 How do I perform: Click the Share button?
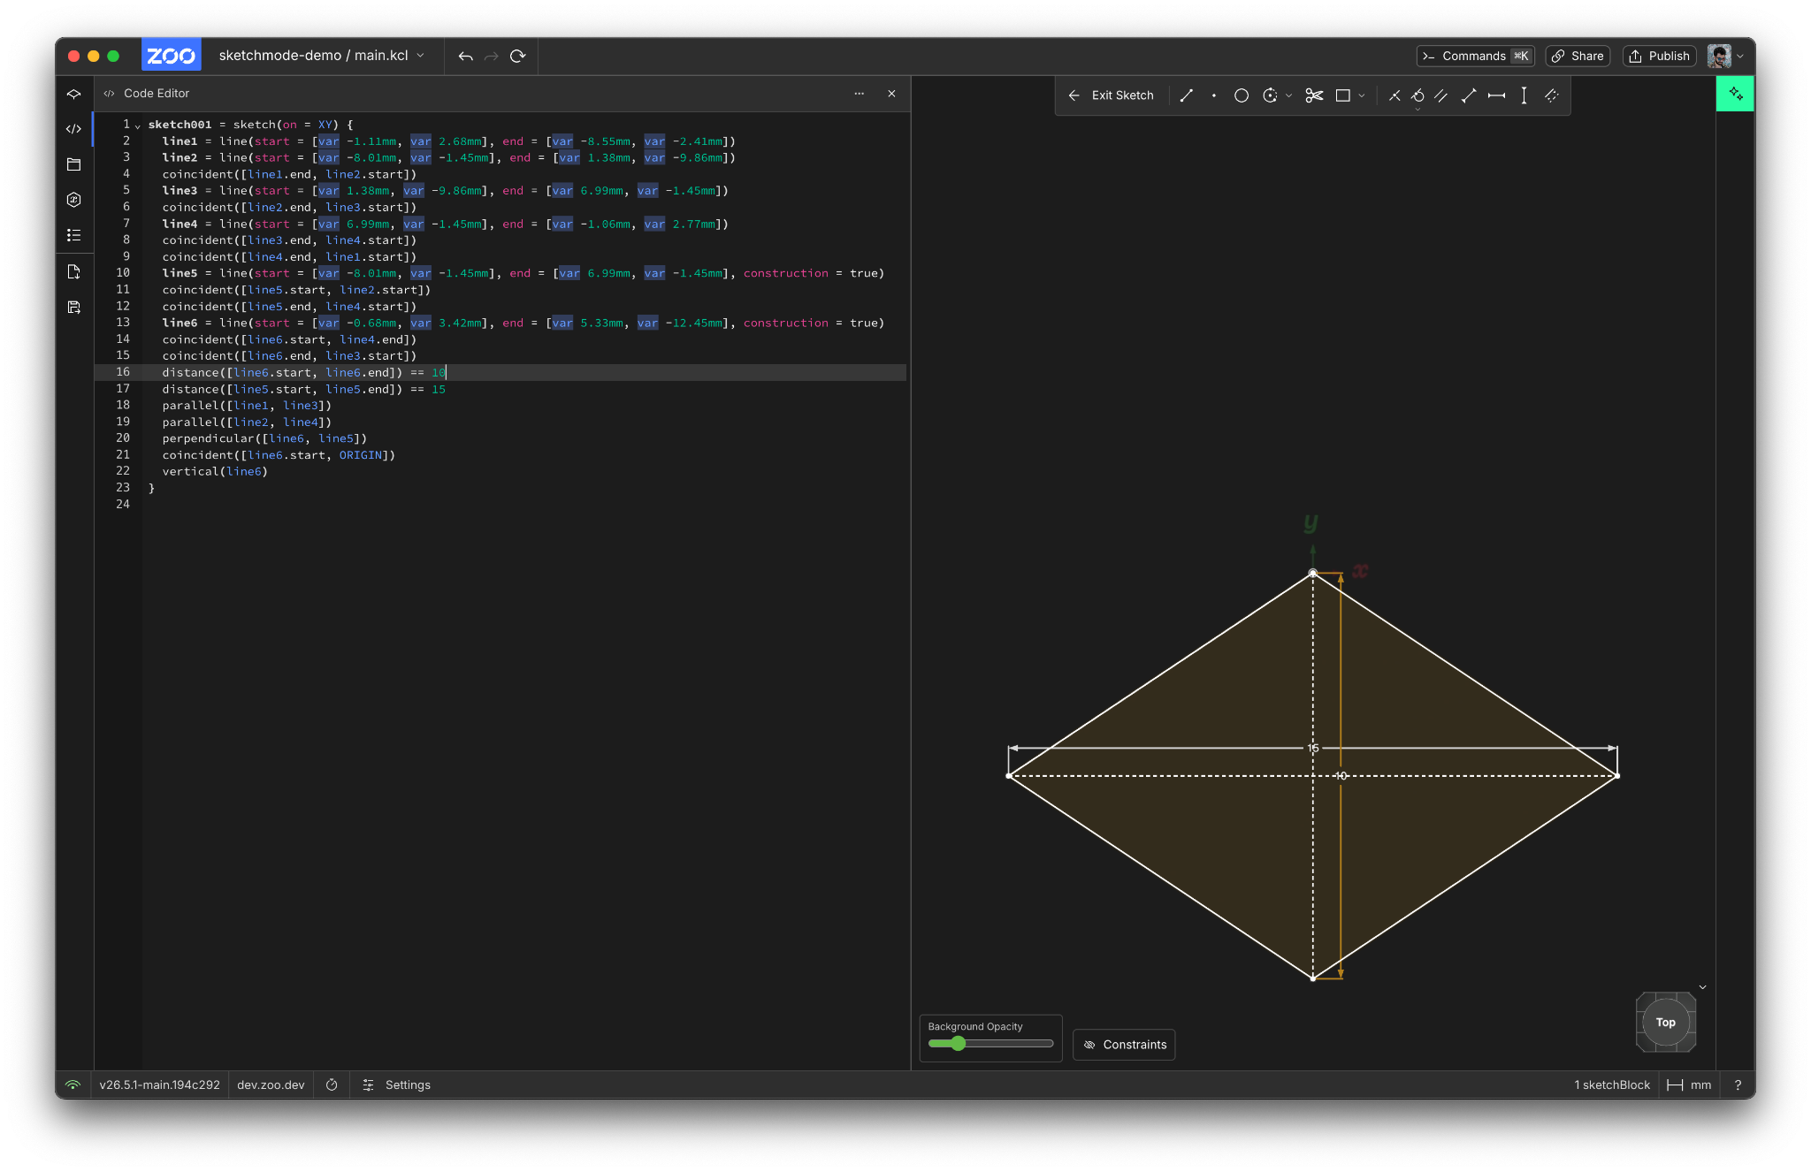1578,56
